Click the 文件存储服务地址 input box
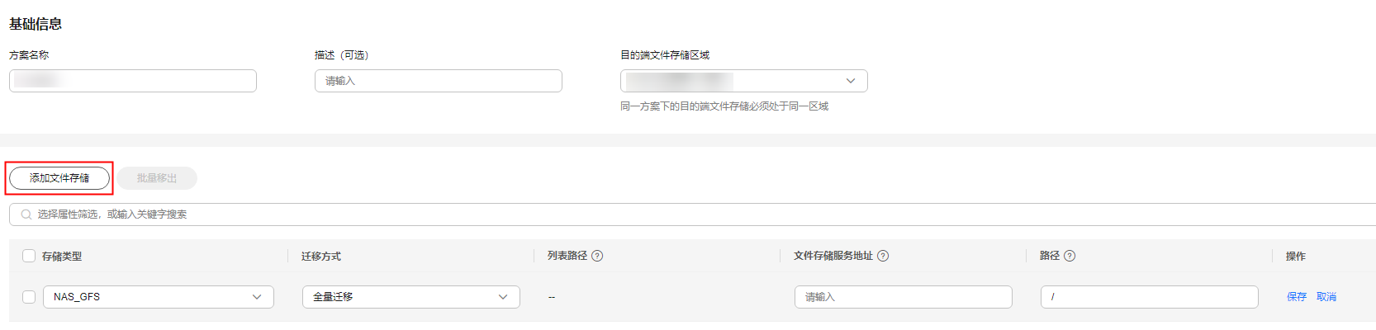 [904, 297]
